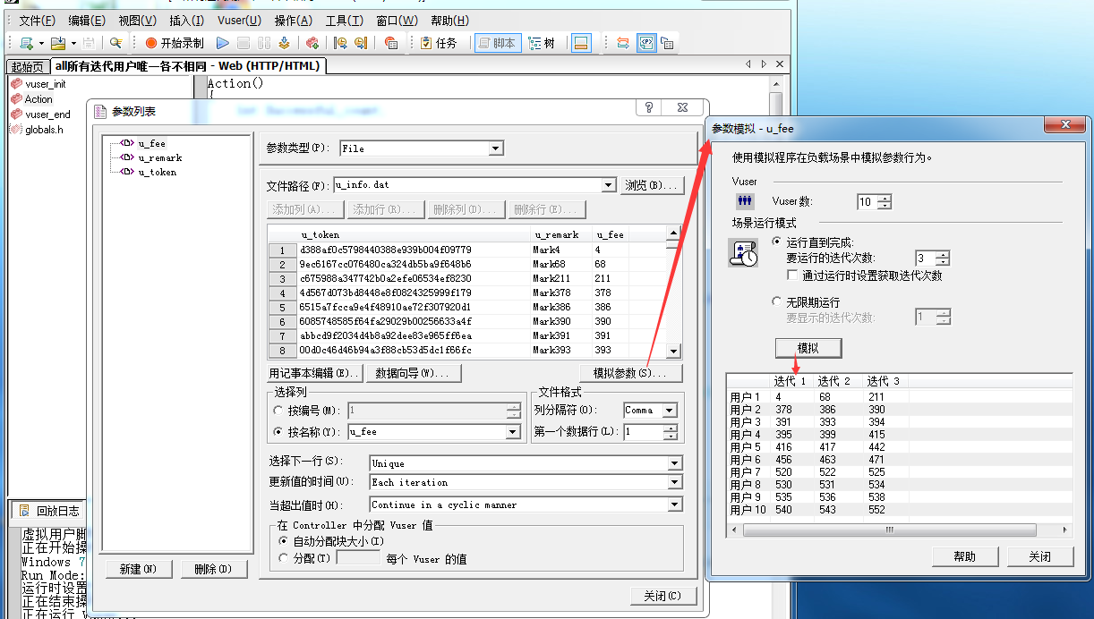Viewport: 1094px width, 619px height.
Task: Click the orange output window icon
Action: (x=580, y=43)
